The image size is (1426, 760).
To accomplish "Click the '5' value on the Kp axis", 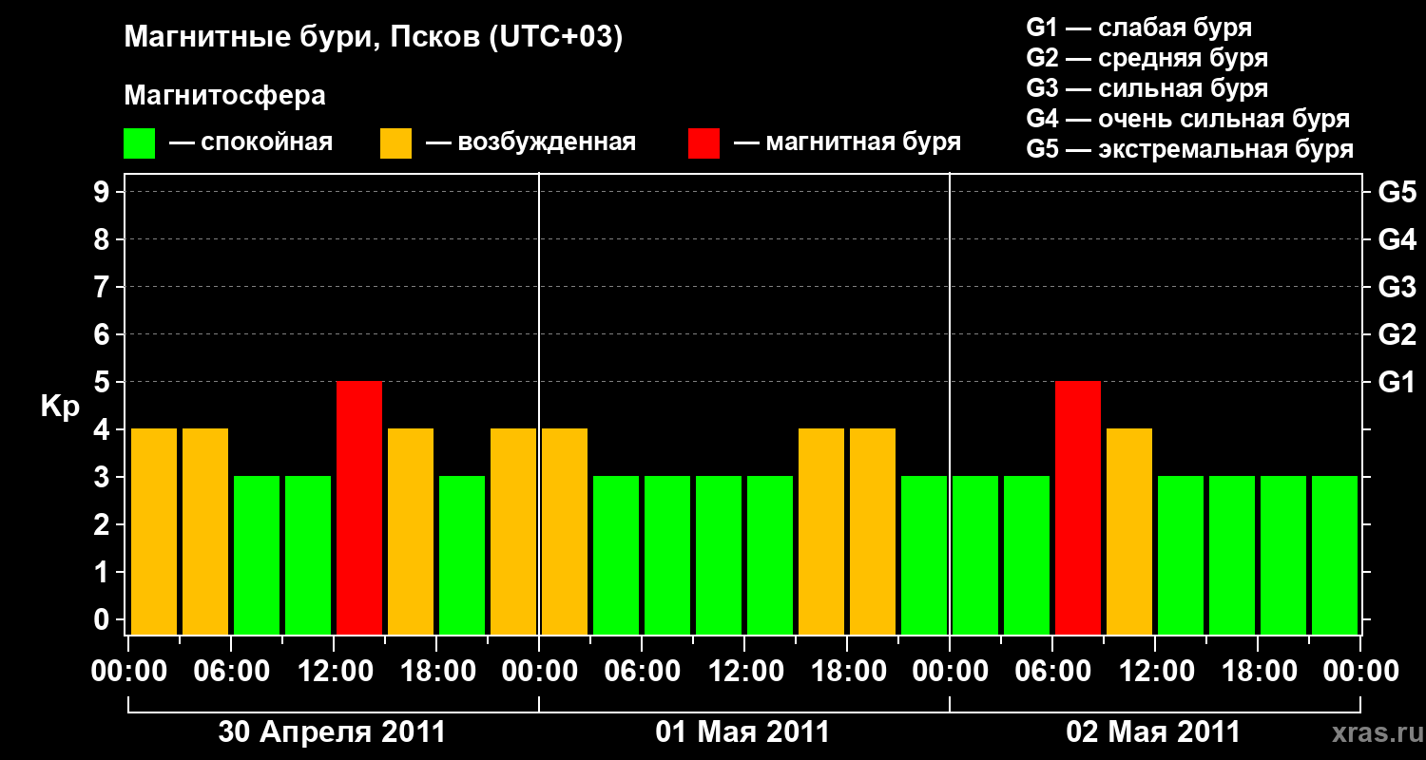I will tap(104, 382).
